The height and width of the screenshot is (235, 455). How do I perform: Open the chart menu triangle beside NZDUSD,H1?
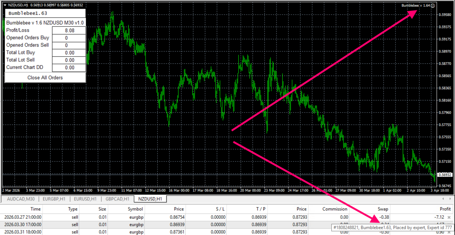point(5,5)
